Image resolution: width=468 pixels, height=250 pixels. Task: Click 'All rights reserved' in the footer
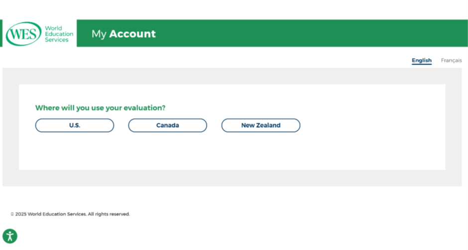point(109,214)
